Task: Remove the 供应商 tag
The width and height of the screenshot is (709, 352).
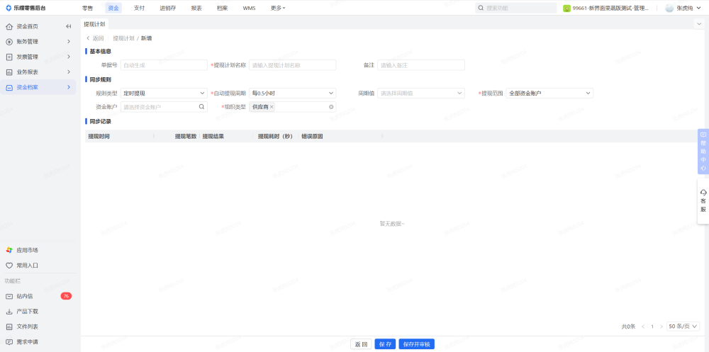Action: coord(272,107)
